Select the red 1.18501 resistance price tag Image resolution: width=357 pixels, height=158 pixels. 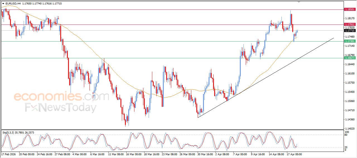pyautogui.click(x=350, y=9)
